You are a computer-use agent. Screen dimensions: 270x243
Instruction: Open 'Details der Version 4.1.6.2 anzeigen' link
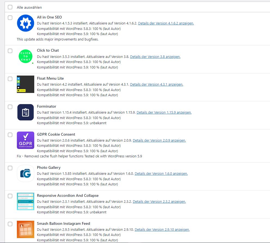[166, 23]
